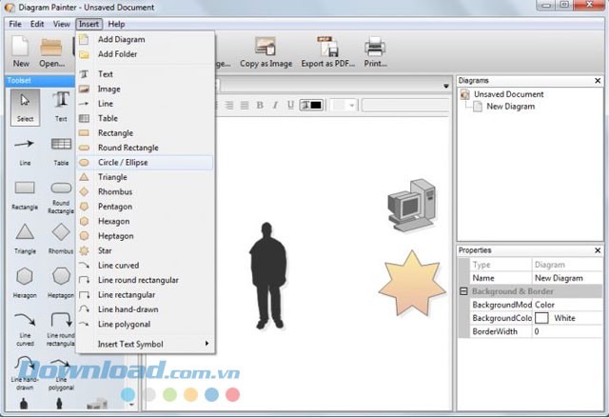Open the Help menu
609x418 pixels.
click(x=116, y=24)
